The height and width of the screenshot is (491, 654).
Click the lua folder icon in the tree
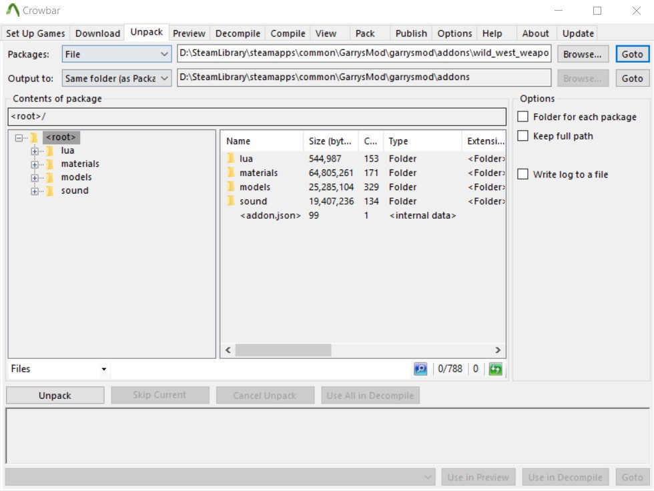(x=49, y=151)
